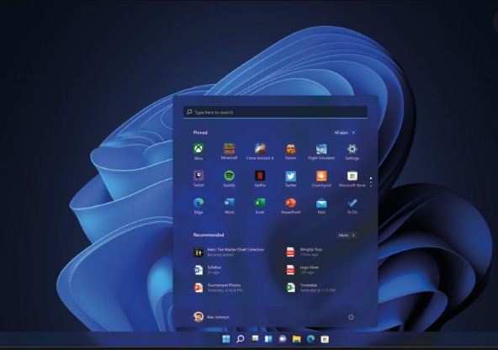Open the Logo Ideas PDF file
This screenshot has height=350, width=498.
[x=302, y=269]
